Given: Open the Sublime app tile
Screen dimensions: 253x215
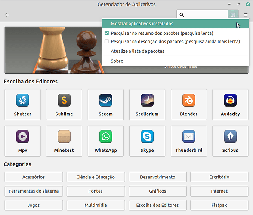Looking at the screenshot, I should 64,104.
